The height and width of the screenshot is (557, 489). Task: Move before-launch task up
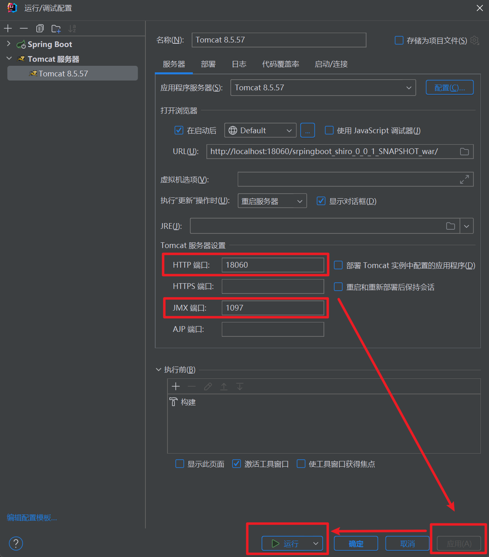224,387
